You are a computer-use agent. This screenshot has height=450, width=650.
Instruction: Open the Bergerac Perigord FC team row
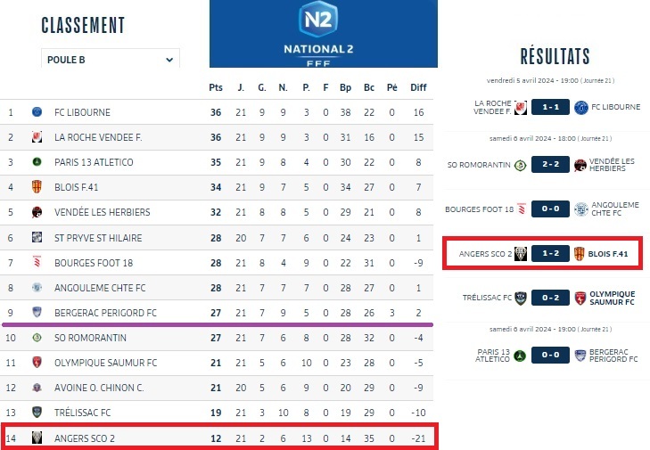[105, 313]
